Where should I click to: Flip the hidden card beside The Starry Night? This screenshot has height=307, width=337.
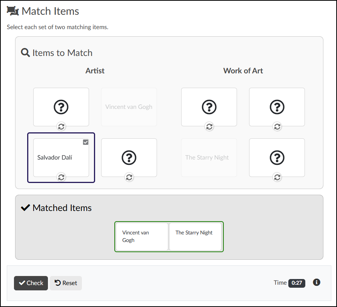coord(277,158)
